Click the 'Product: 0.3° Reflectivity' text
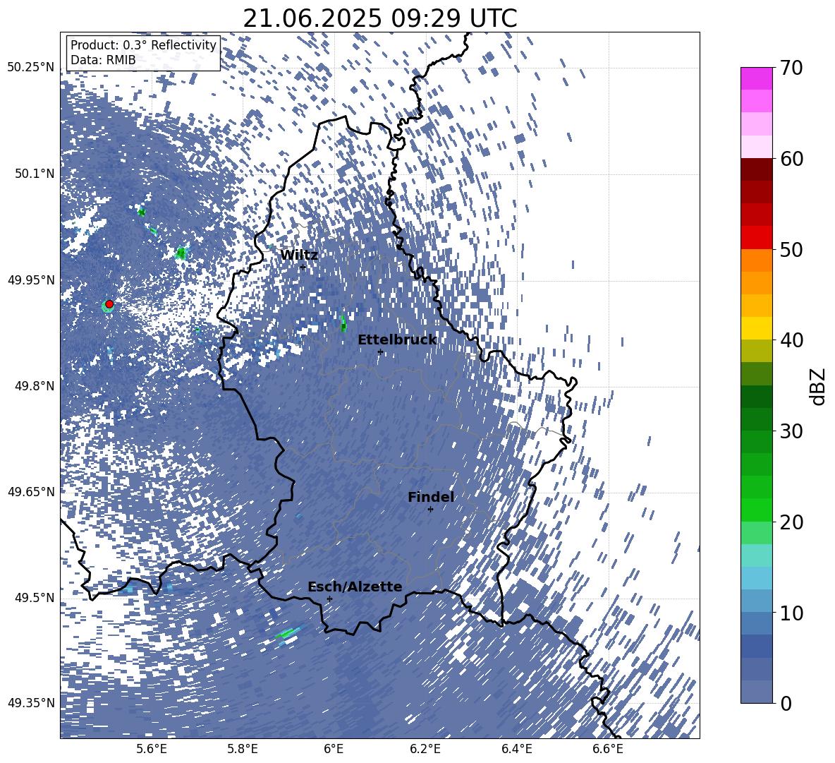 coord(143,45)
